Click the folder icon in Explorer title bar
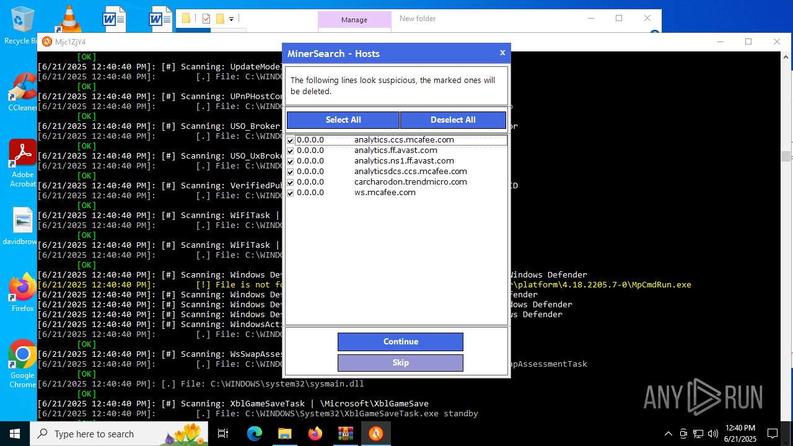Screen dimensions: 793x446 click(186, 19)
